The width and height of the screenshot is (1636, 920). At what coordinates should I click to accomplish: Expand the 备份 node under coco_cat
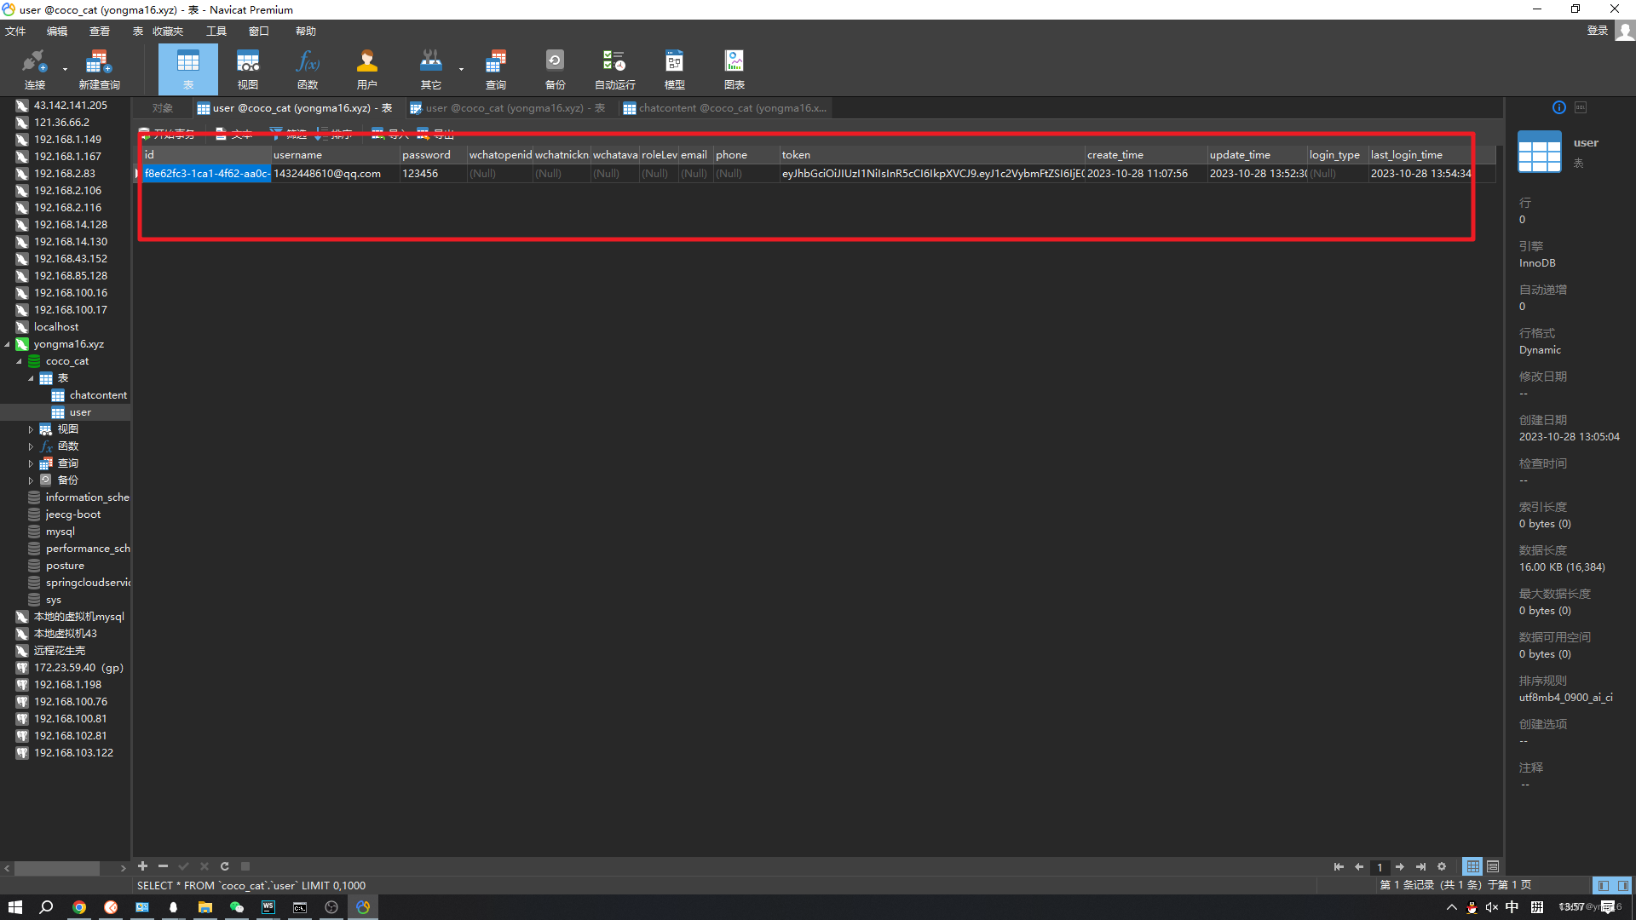tap(31, 480)
